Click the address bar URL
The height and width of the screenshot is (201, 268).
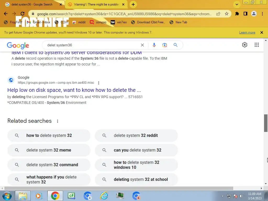124,14
